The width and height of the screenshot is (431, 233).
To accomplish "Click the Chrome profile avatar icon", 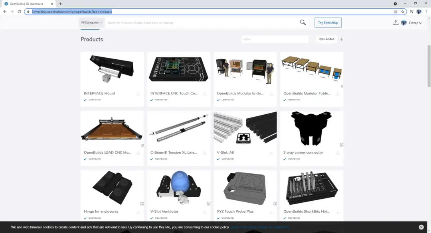I will click(x=419, y=12).
